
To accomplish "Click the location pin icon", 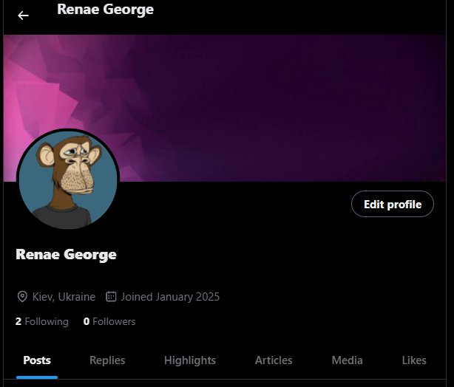I will pos(22,297).
